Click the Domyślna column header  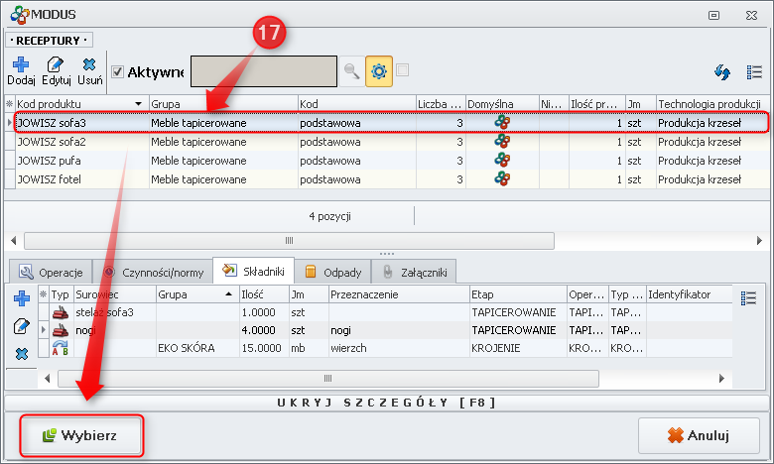click(502, 104)
